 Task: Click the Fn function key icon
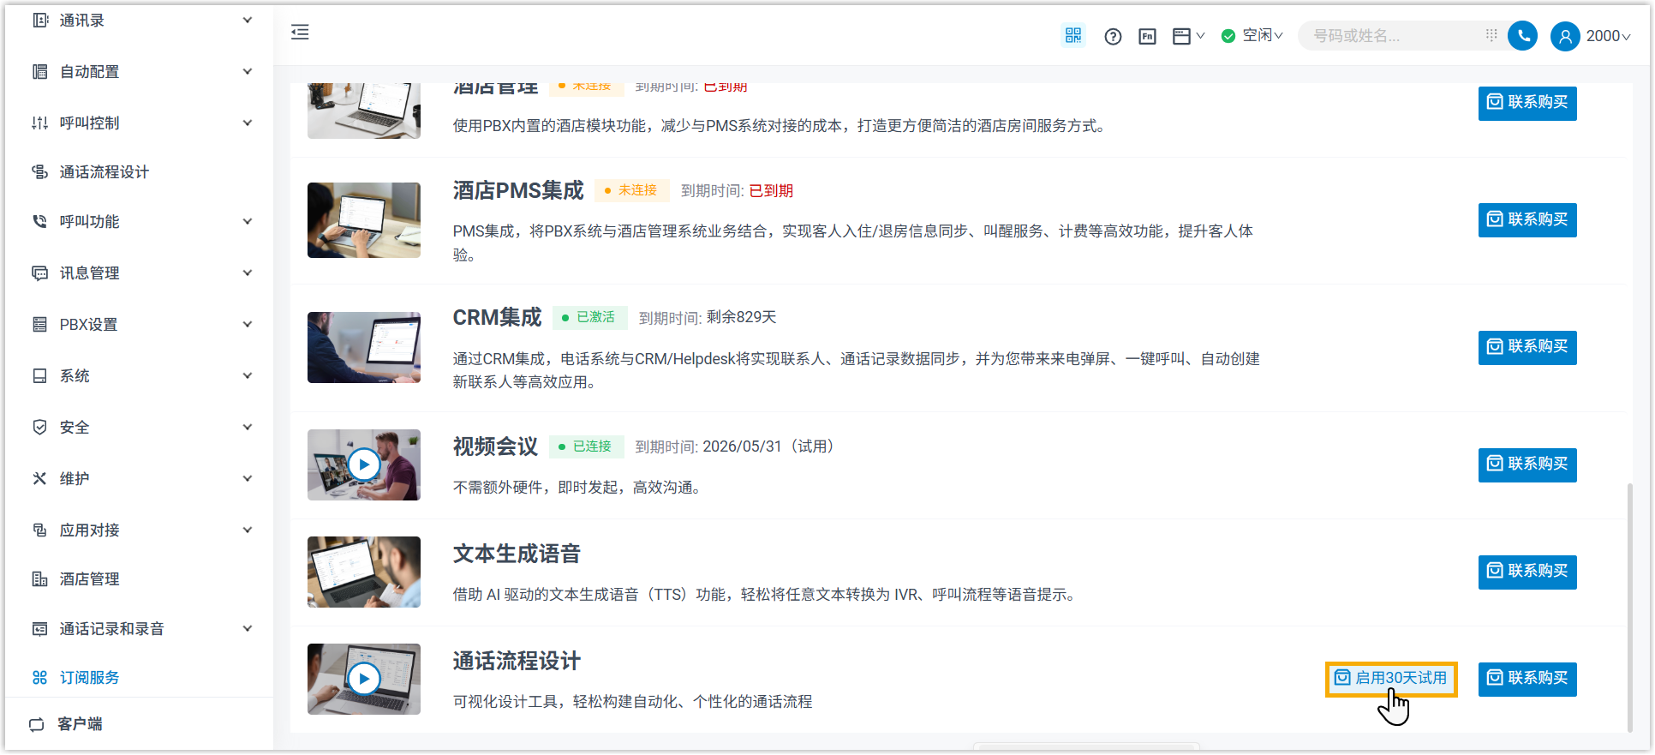(1147, 36)
